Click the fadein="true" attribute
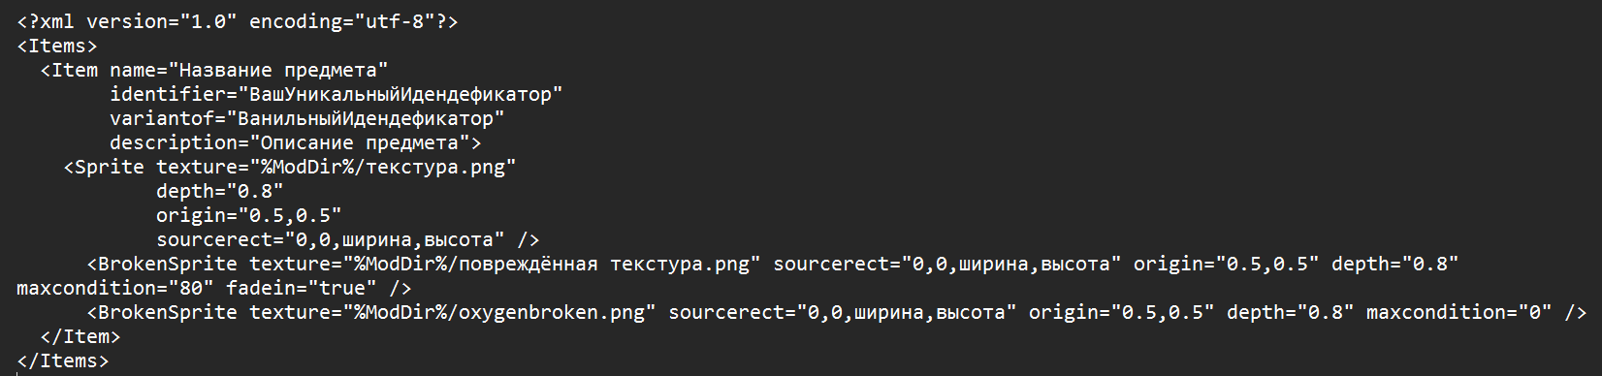Viewport: 1602px width, 376px height. [x=302, y=288]
